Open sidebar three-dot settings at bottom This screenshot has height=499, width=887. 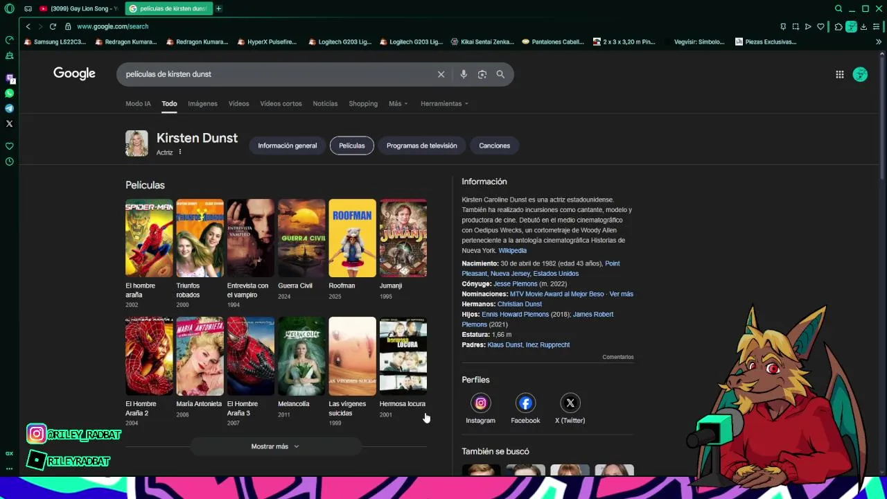[x=9, y=469]
